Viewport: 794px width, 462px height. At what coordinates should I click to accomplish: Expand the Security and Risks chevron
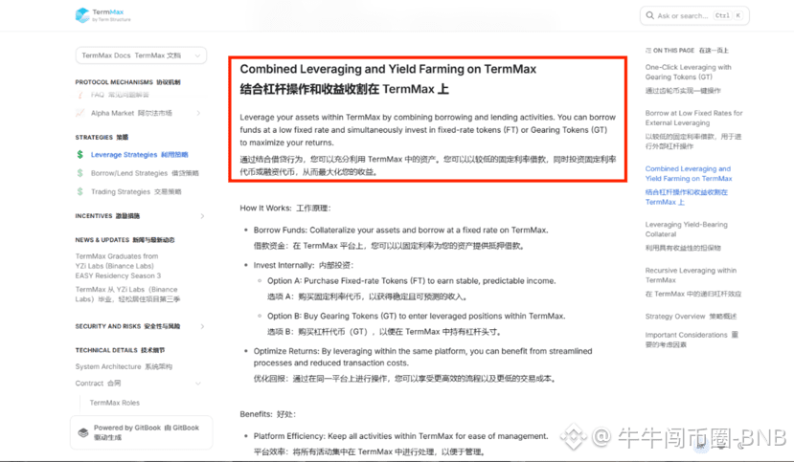pyautogui.click(x=202, y=326)
